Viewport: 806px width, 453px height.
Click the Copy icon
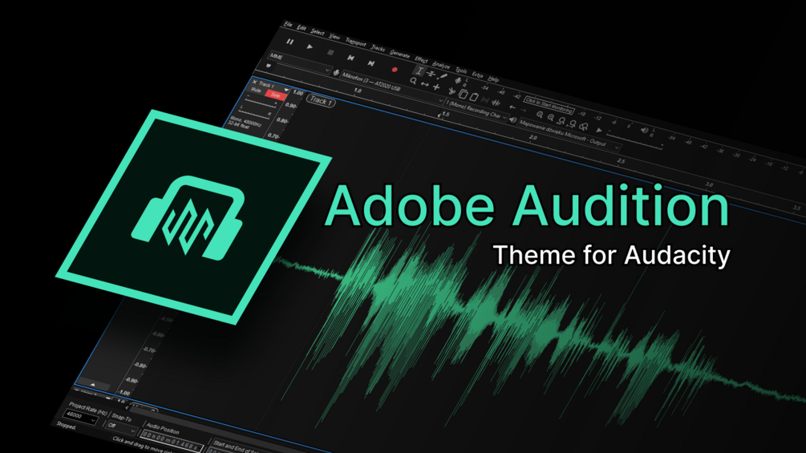(463, 95)
